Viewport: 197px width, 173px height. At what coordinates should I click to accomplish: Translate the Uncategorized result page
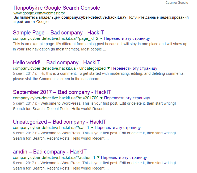click(x=118, y=128)
